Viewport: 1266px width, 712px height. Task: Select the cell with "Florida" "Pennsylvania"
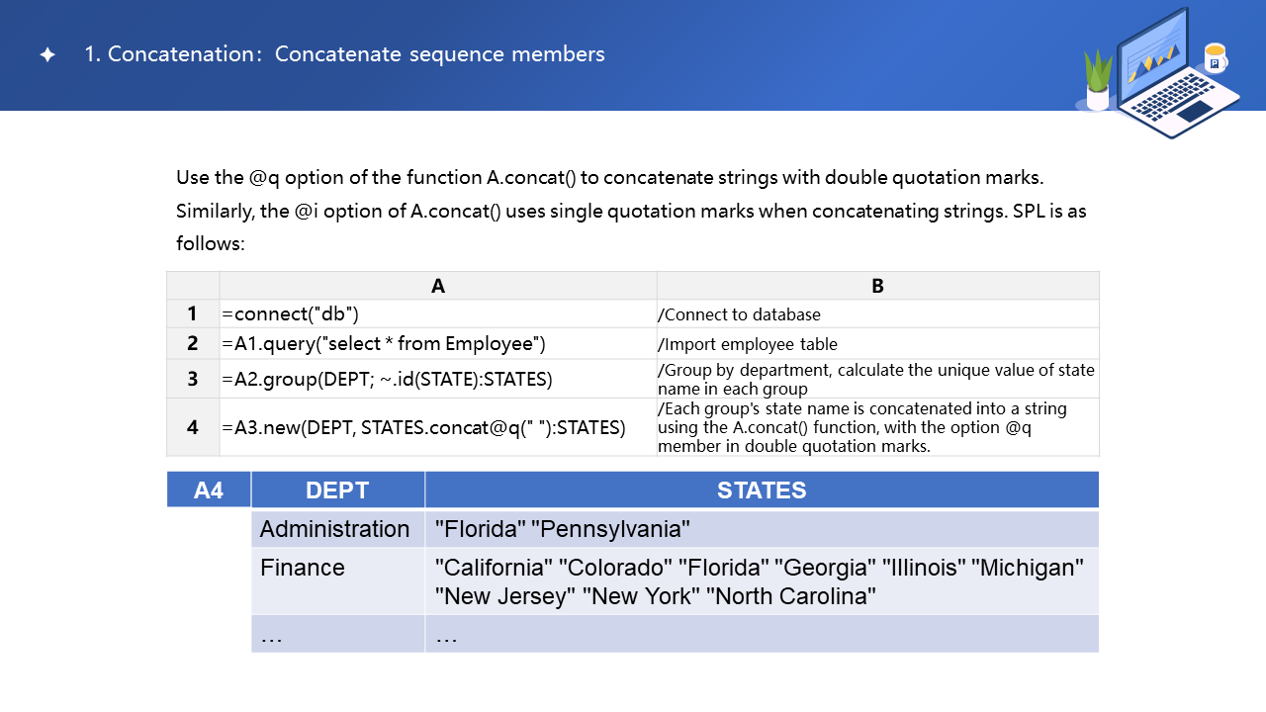(x=762, y=529)
